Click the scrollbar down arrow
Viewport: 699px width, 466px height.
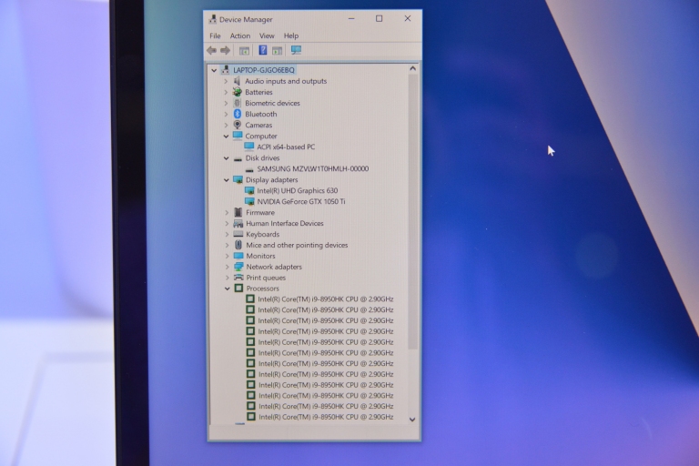(412, 420)
